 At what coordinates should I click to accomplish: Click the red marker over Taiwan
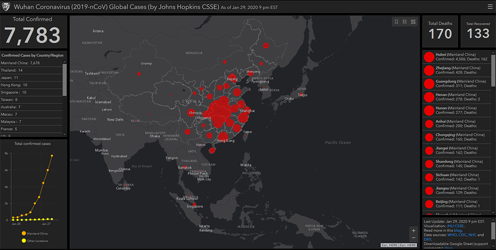coord(245,136)
